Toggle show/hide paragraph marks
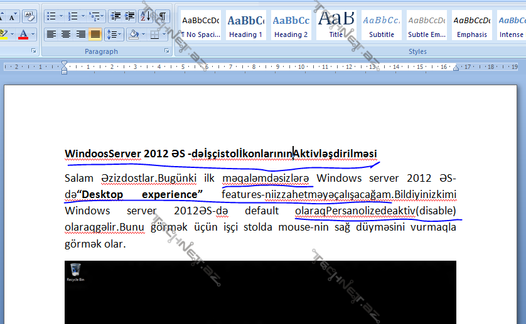 [163, 16]
